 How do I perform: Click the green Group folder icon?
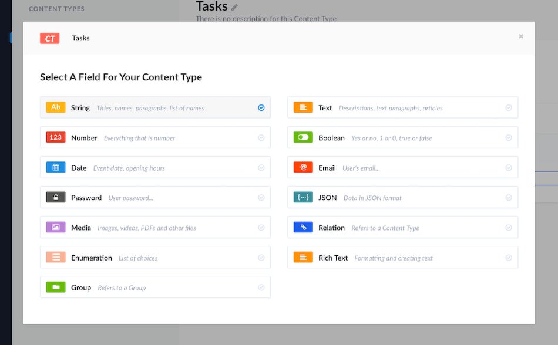[x=56, y=287]
